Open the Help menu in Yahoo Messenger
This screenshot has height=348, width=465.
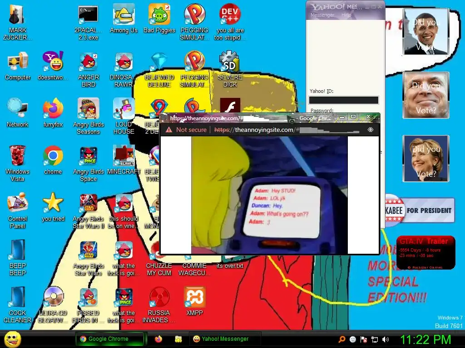346,15
